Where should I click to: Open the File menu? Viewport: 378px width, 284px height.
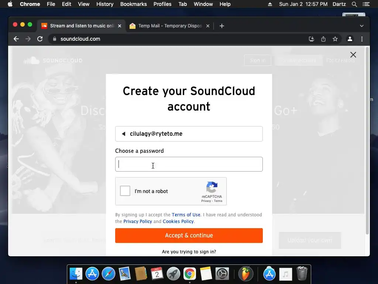click(51, 4)
